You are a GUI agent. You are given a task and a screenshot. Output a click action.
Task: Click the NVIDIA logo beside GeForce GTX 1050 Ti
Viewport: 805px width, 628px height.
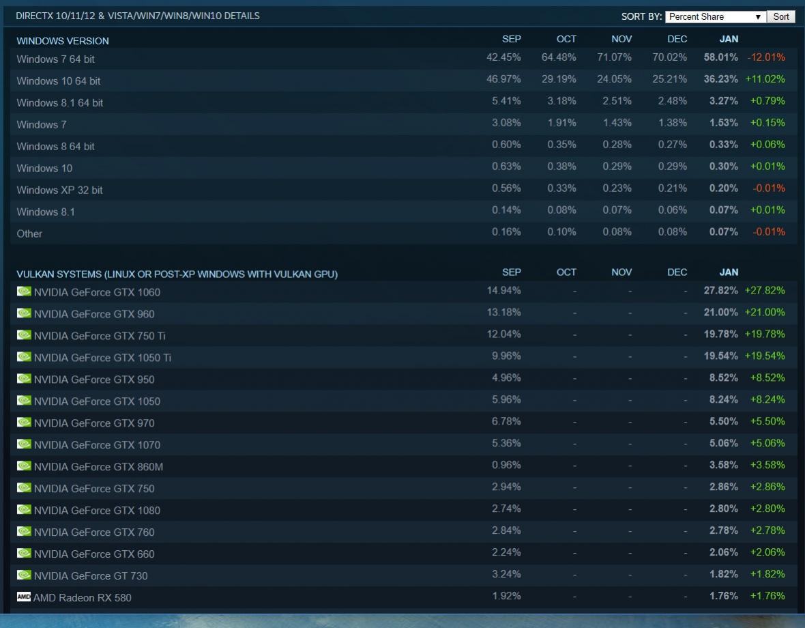pos(24,357)
